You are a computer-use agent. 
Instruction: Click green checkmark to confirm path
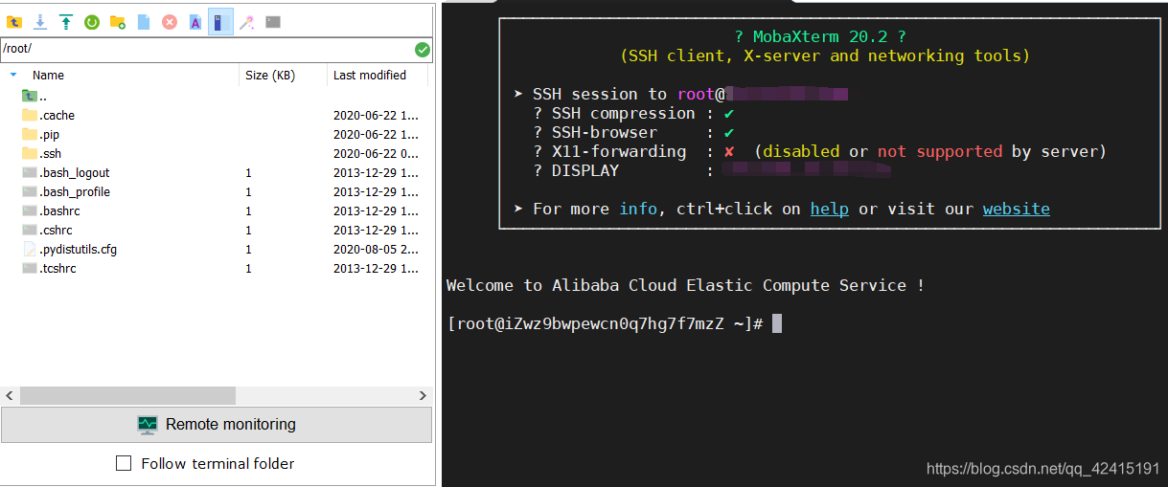(423, 50)
